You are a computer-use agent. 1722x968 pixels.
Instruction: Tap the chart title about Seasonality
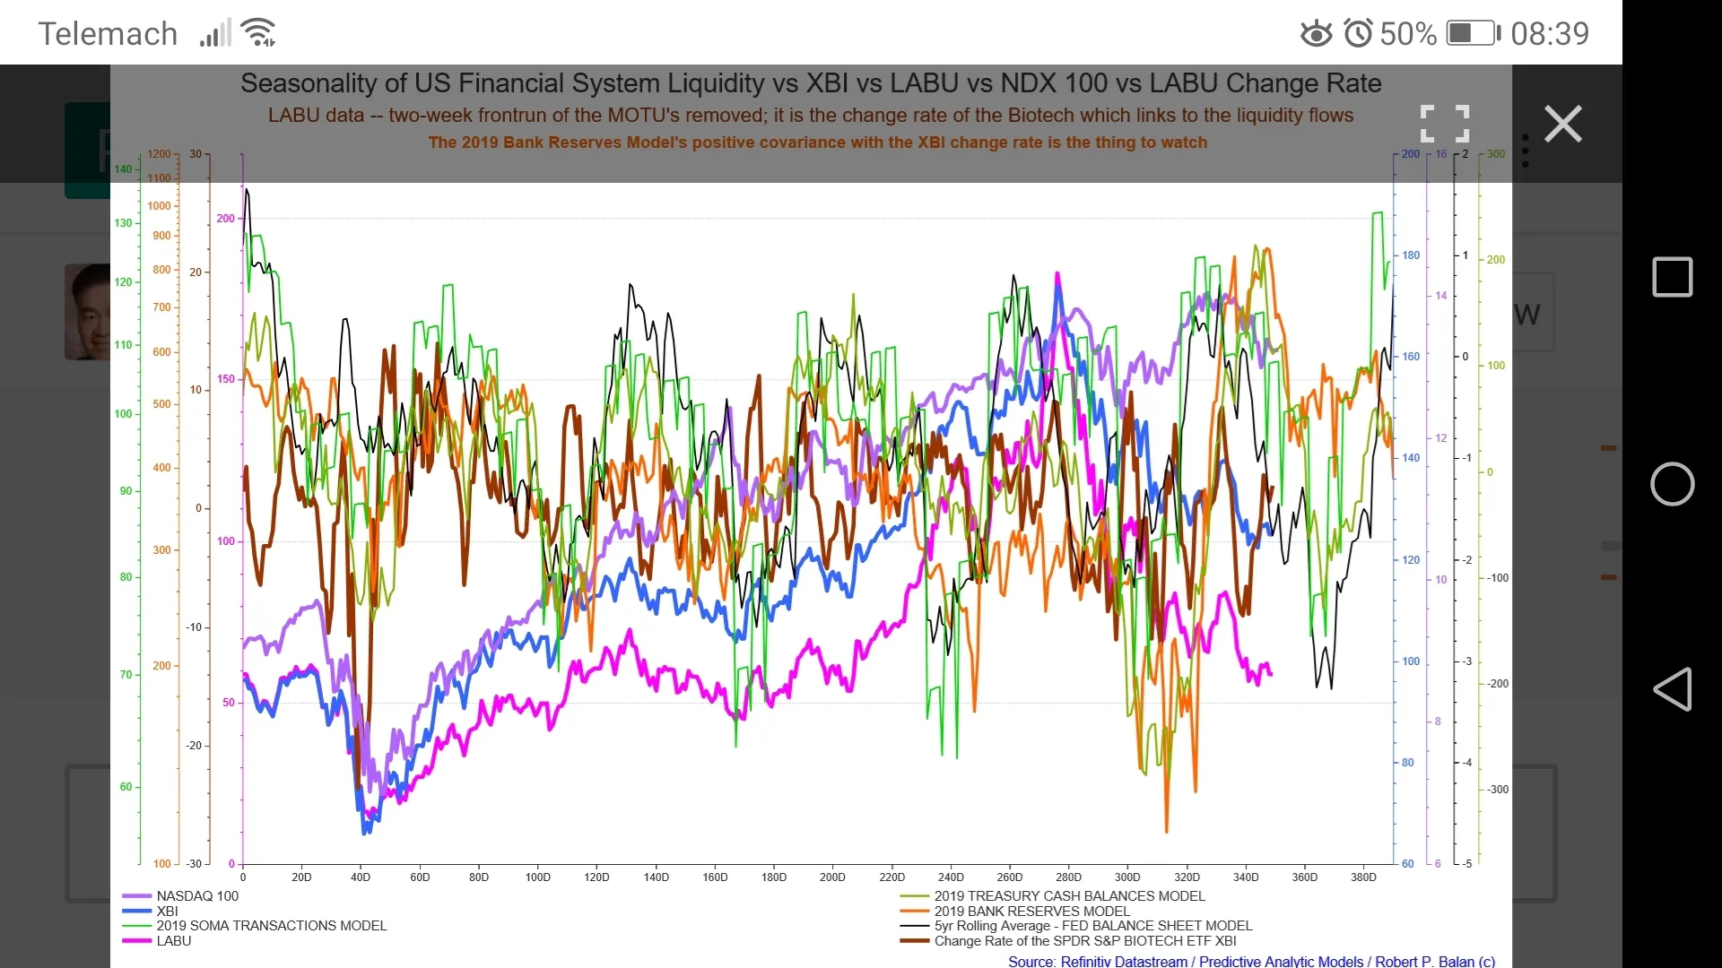pos(810,83)
